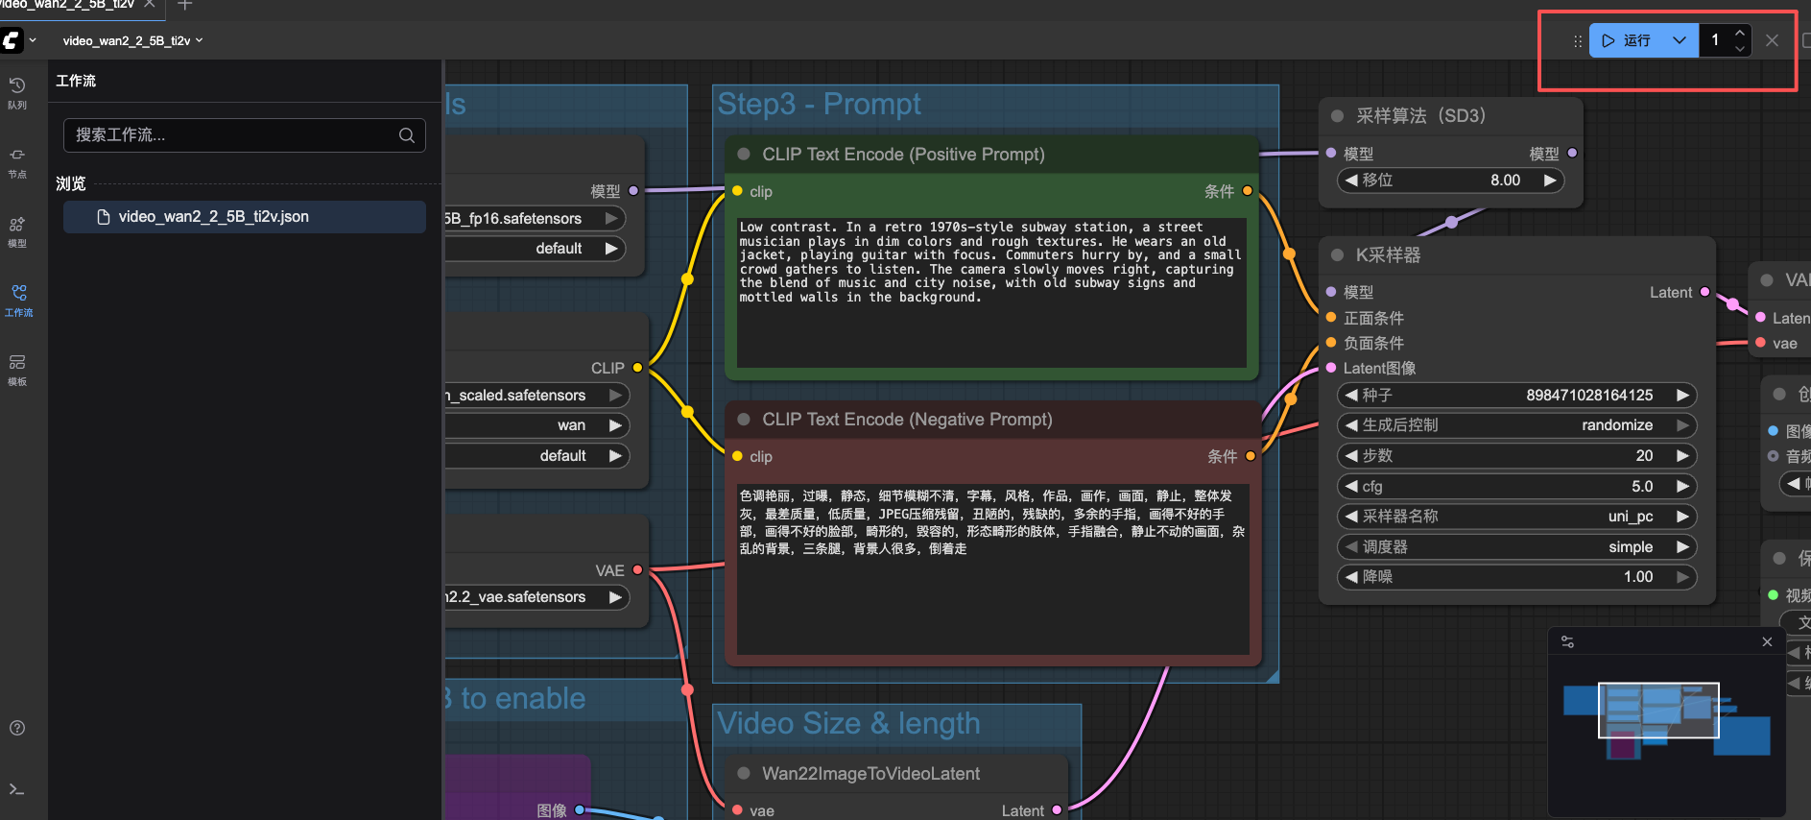This screenshot has height=820, width=1811.
Task: Click the help question mark icon
Action: coord(17,728)
